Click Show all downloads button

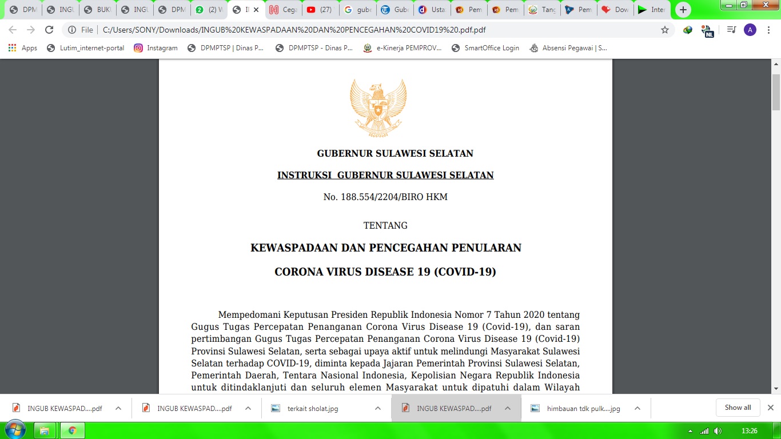738,408
